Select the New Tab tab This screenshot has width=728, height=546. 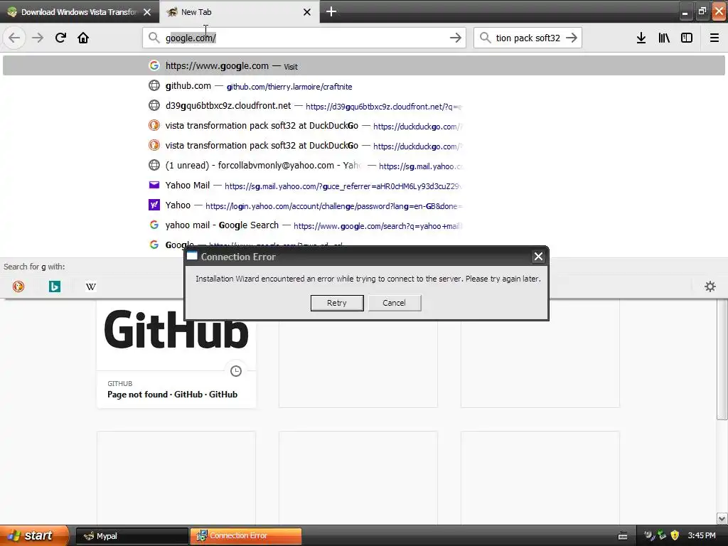pyautogui.click(x=239, y=12)
